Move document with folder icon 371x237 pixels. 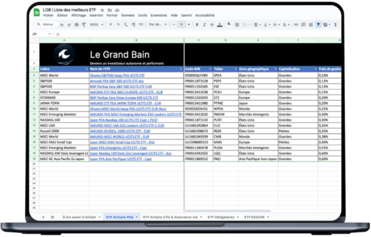[110, 10]
